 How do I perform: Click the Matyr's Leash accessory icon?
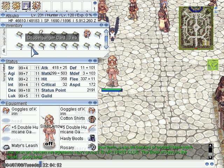[6, 147]
